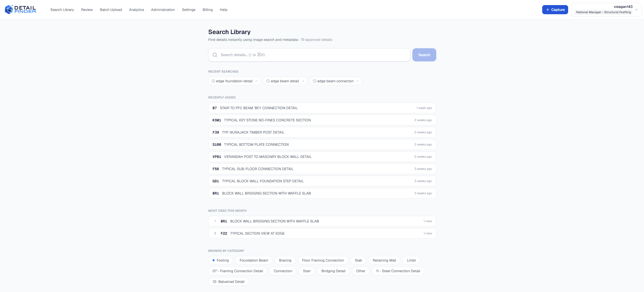Select the Bracing category
This screenshot has width=644, height=292.
tap(285, 260)
